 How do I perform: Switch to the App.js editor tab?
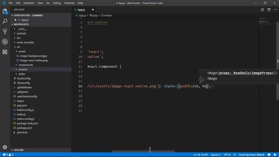[x=82, y=10]
